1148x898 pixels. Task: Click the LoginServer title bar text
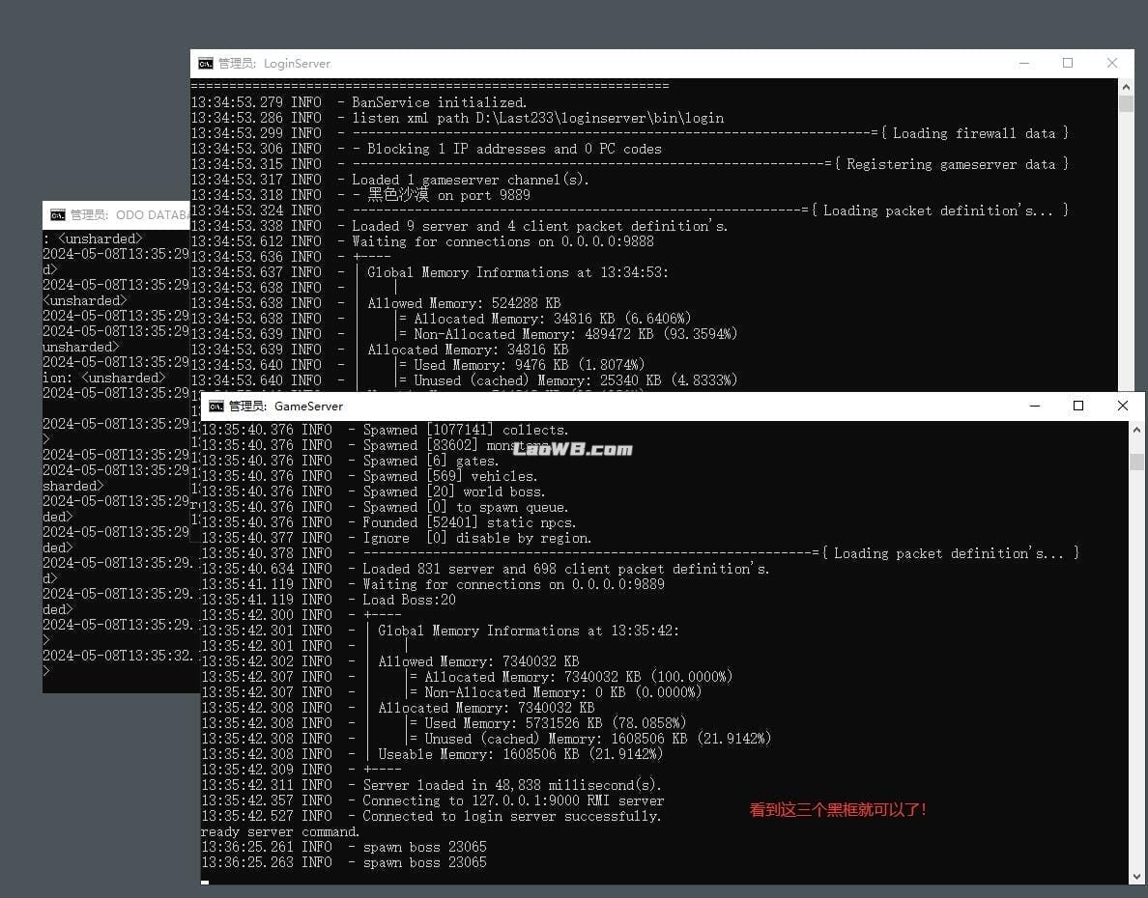click(274, 64)
